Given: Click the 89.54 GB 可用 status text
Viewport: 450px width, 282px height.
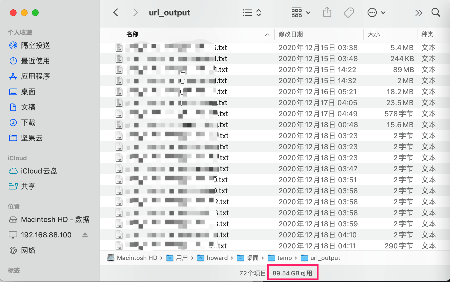Looking at the screenshot, I should pyautogui.click(x=293, y=273).
